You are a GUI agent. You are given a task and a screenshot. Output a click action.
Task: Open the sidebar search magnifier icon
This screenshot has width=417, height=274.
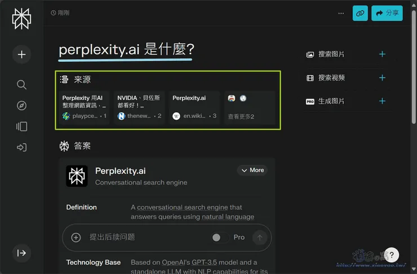[21, 85]
